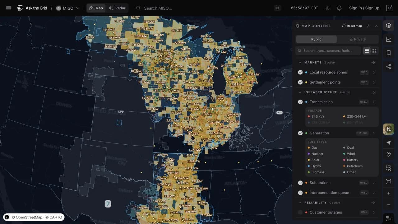Image resolution: width=398 pixels, height=224 pixels.
Task: Zoom out with the minus icon
Action: coord(389,205)
